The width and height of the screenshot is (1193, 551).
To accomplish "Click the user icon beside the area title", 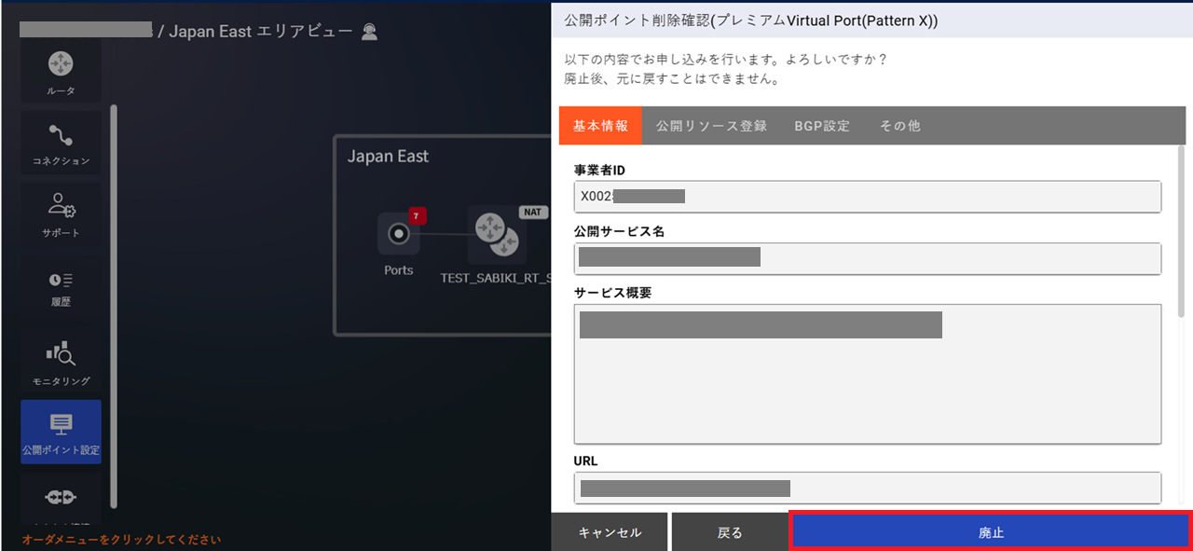I will click(x=368, y=31).
